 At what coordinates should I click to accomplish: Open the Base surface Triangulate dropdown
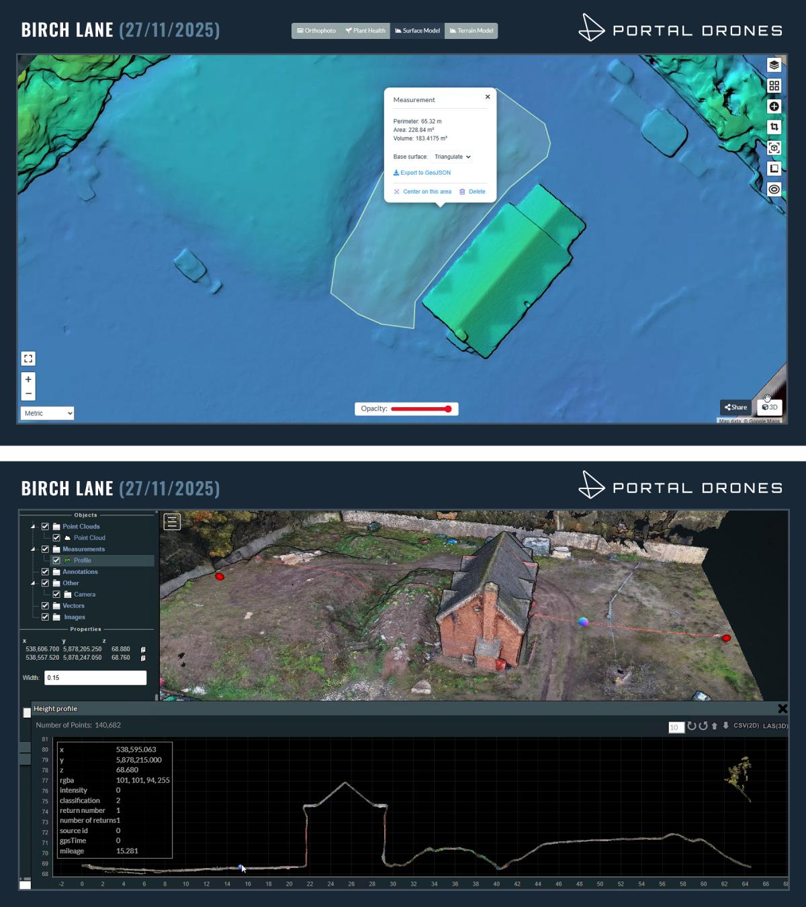tap(452, 157)
